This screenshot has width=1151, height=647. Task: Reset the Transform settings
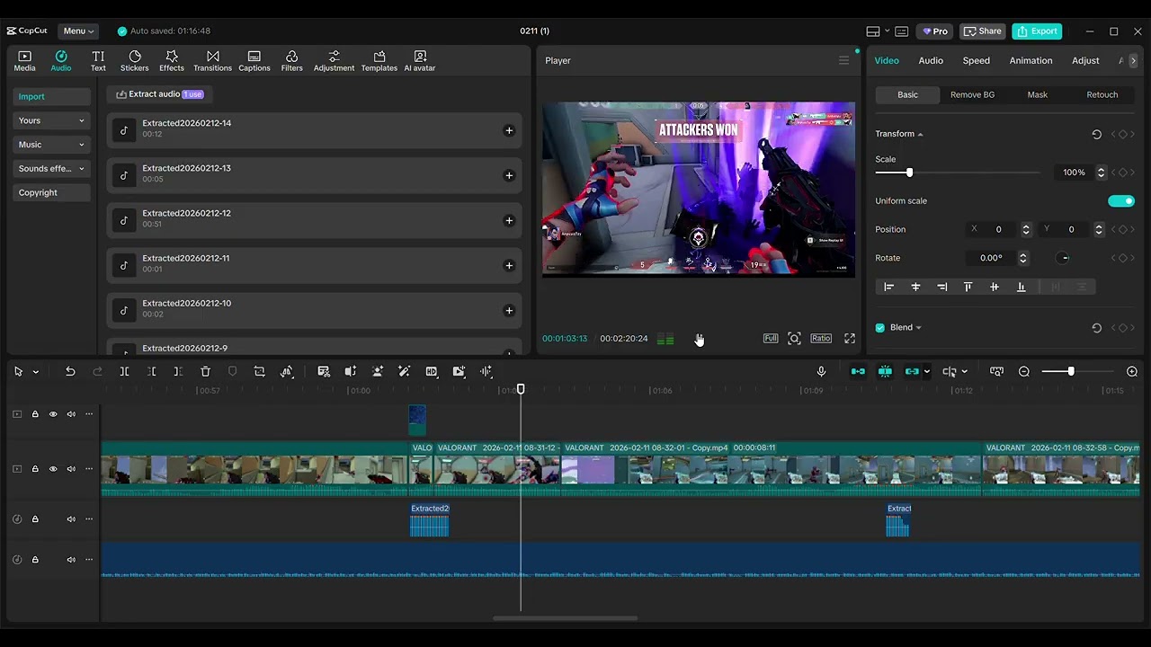click(x=1096, y=134)
